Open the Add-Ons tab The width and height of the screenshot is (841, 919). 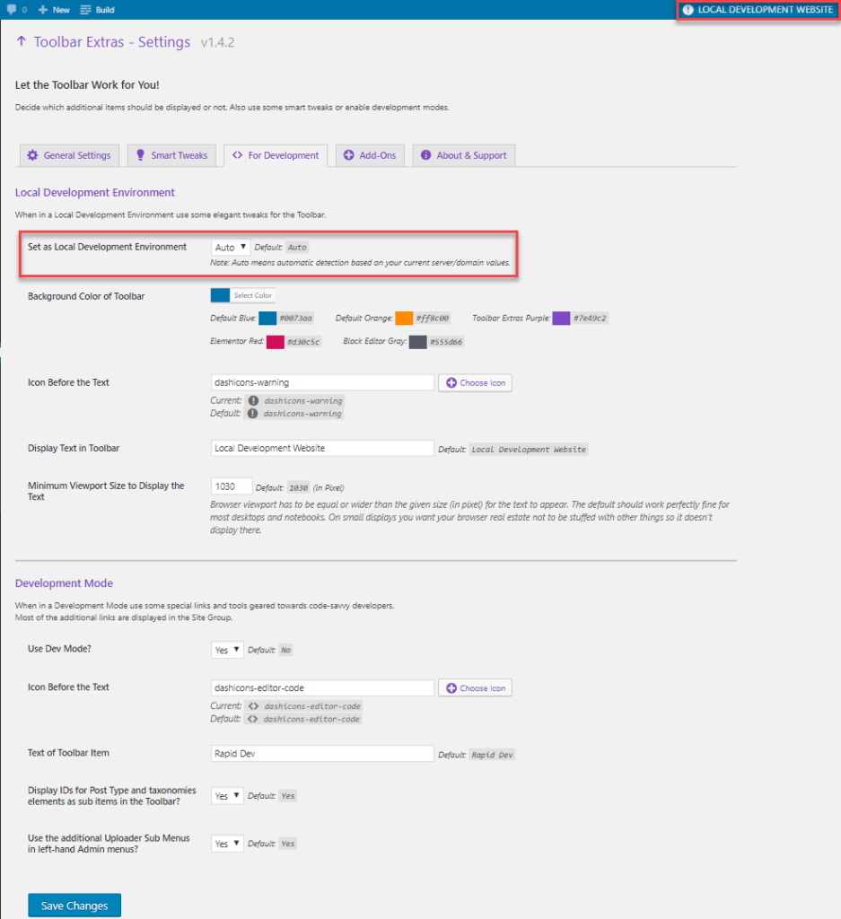[370, 155]
